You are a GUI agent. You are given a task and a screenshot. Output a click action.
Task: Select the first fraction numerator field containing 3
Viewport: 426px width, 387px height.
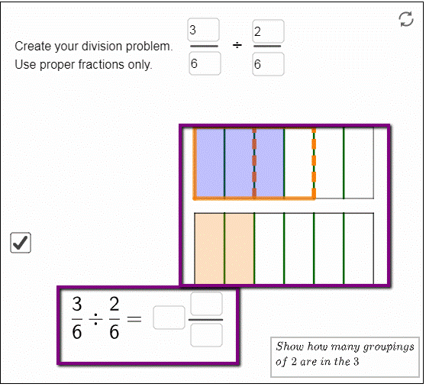pos(203,30)
